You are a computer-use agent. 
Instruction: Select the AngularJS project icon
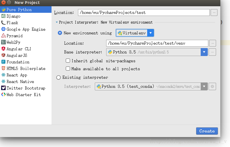3,55
